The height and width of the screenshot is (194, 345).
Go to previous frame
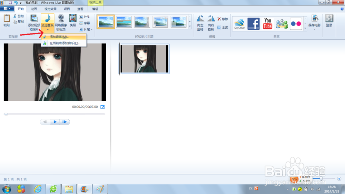[x=45, y=122]
